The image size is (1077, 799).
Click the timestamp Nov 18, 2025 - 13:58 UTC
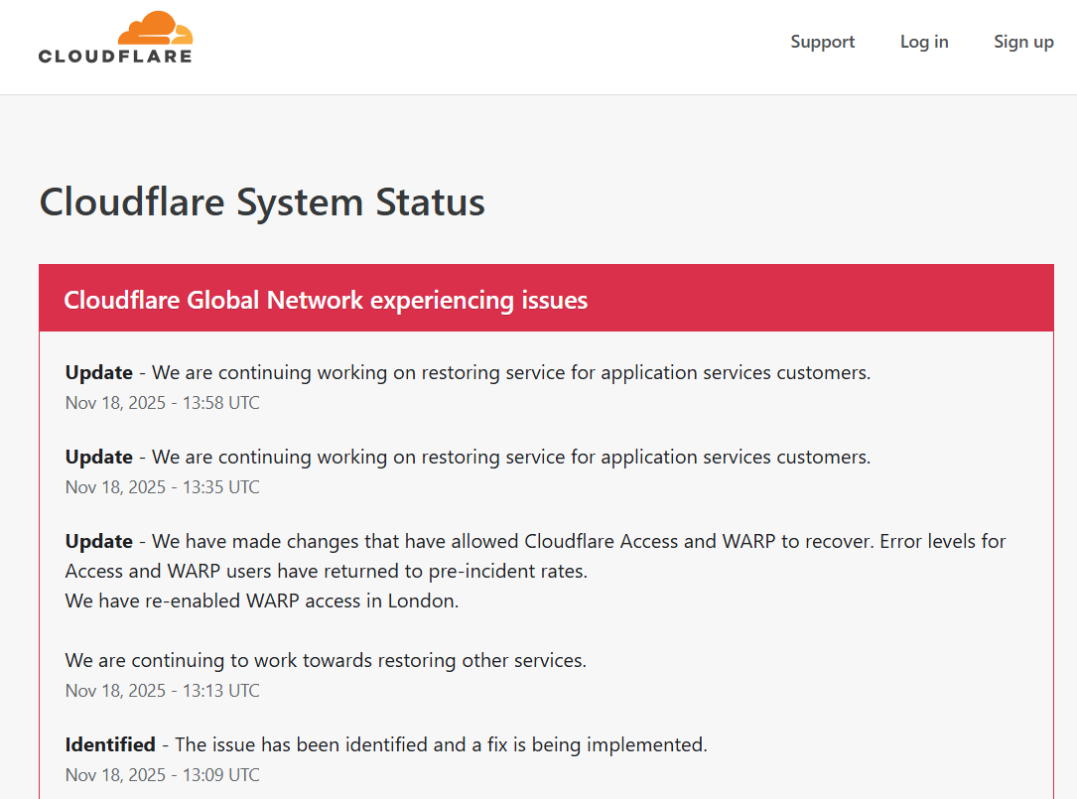162,402
